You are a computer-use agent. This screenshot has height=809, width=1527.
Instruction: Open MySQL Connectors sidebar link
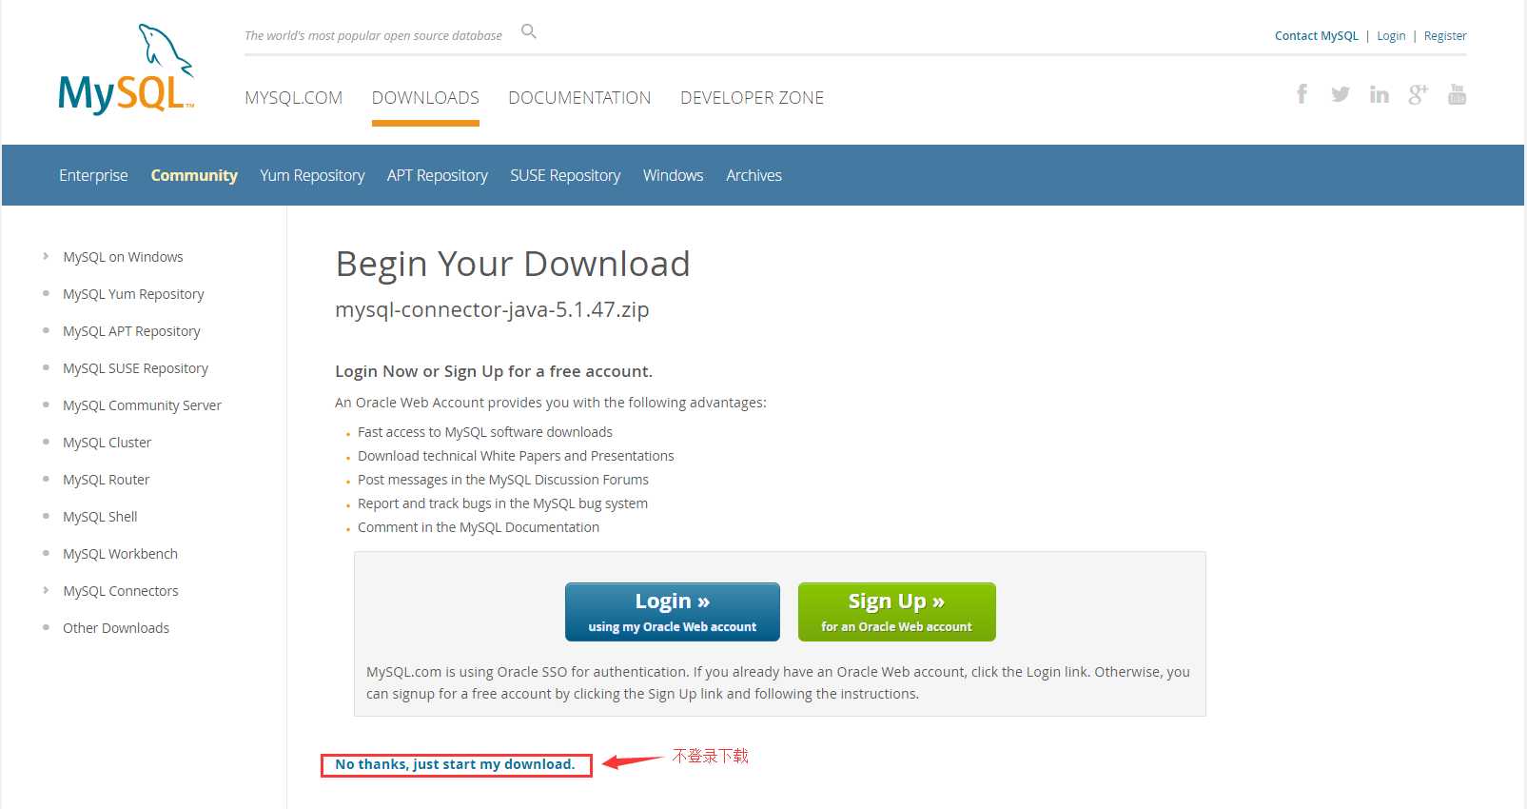120,591
